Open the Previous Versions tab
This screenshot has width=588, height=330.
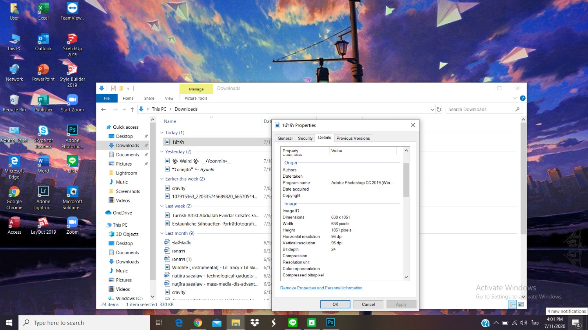coord(353,138)
